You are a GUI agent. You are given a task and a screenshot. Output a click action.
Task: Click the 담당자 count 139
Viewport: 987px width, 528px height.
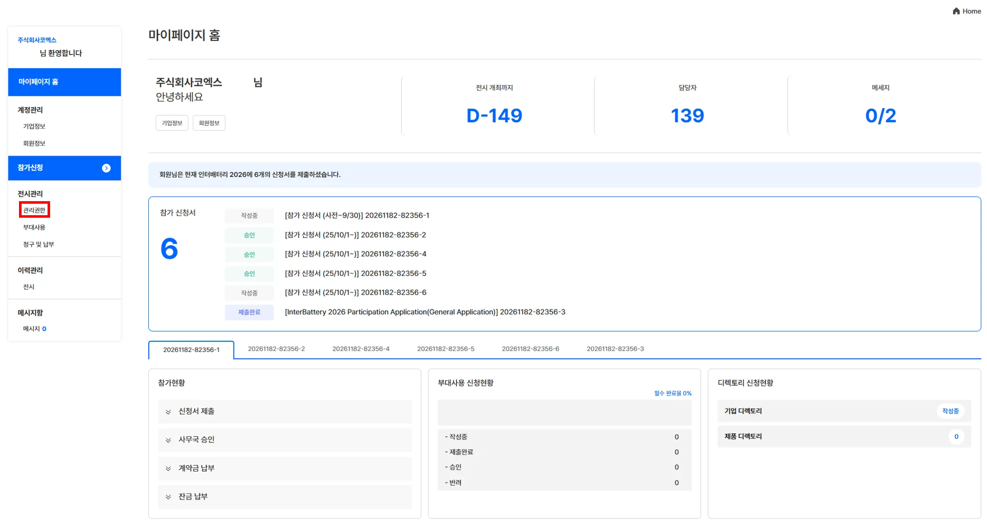point(687,116)
